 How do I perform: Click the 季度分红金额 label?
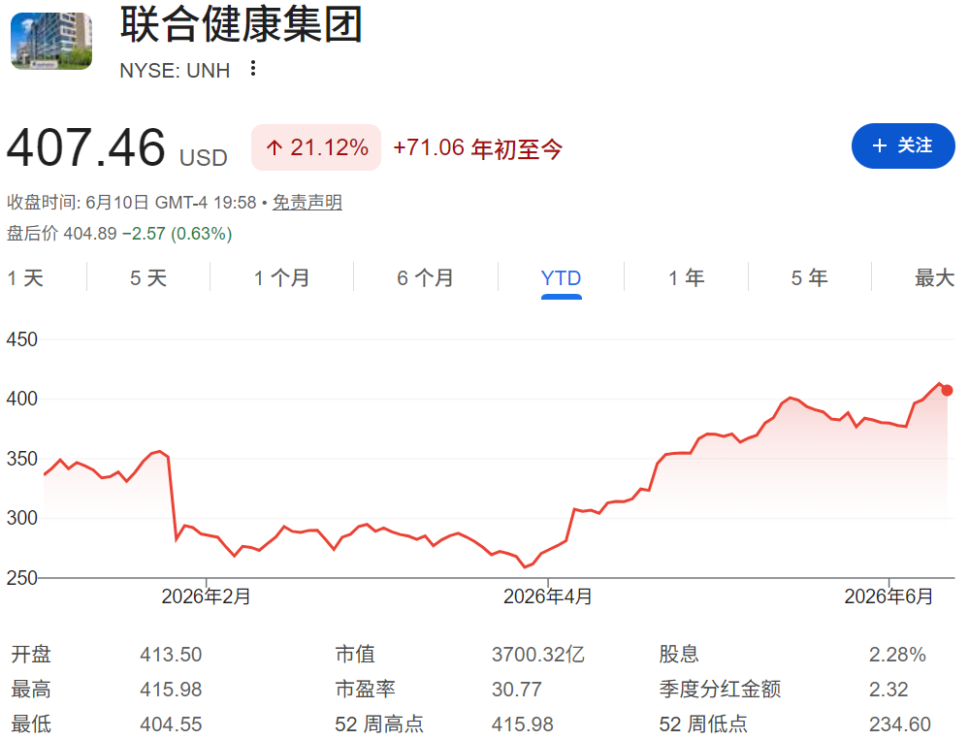coord(720,689)
